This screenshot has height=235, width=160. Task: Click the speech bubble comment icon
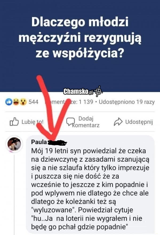[x=70, y=122]
